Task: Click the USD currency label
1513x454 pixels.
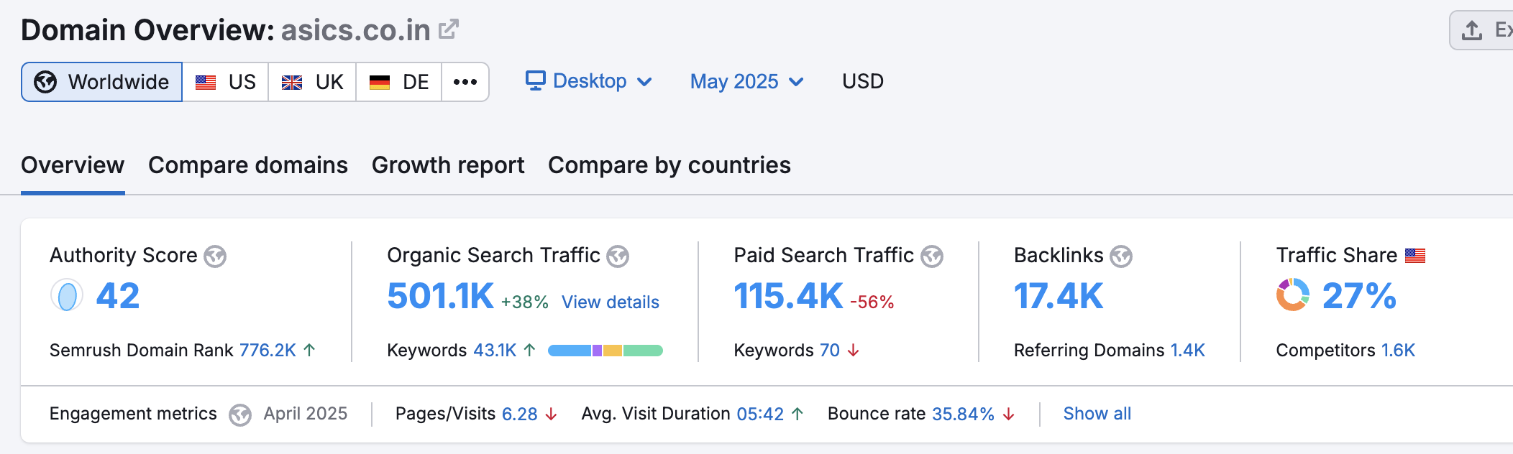Action: [x=863, y=81]
